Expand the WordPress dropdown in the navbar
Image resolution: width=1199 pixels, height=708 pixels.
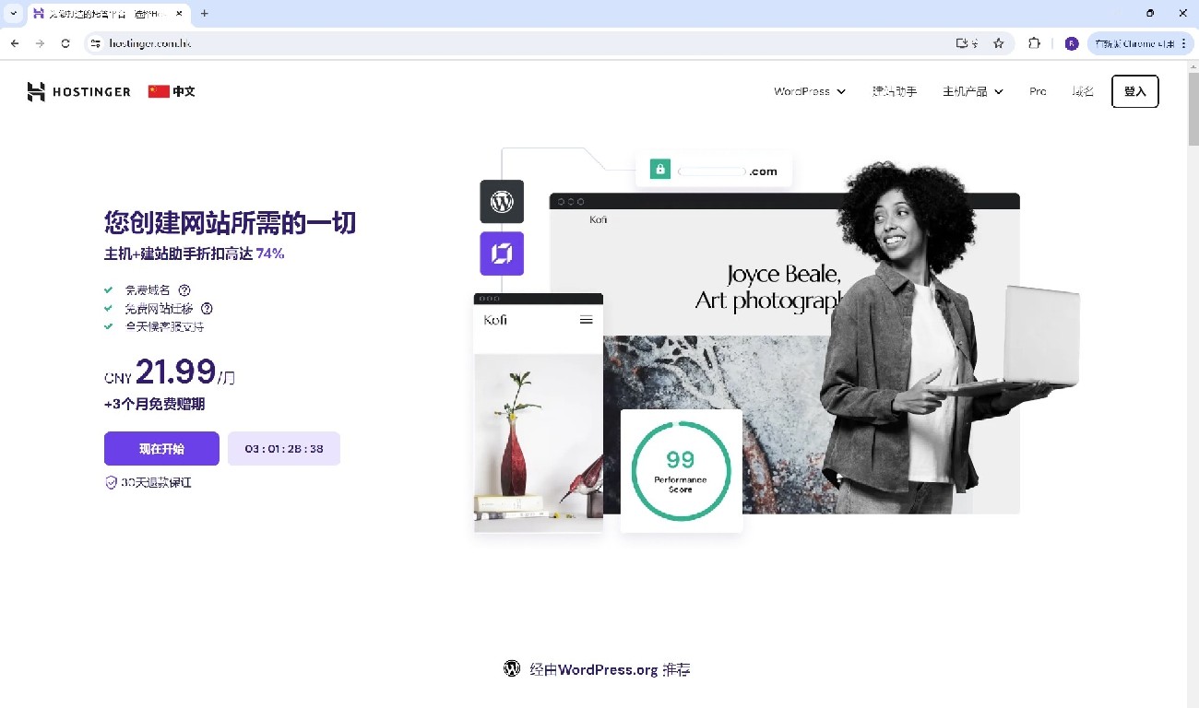[809, 91]
